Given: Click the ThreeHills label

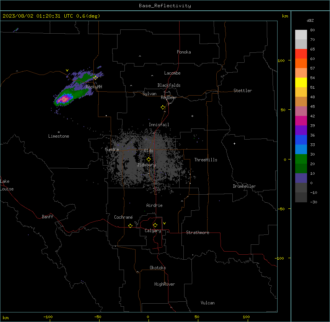Looking at the screenshot, I should coord(206,160).
